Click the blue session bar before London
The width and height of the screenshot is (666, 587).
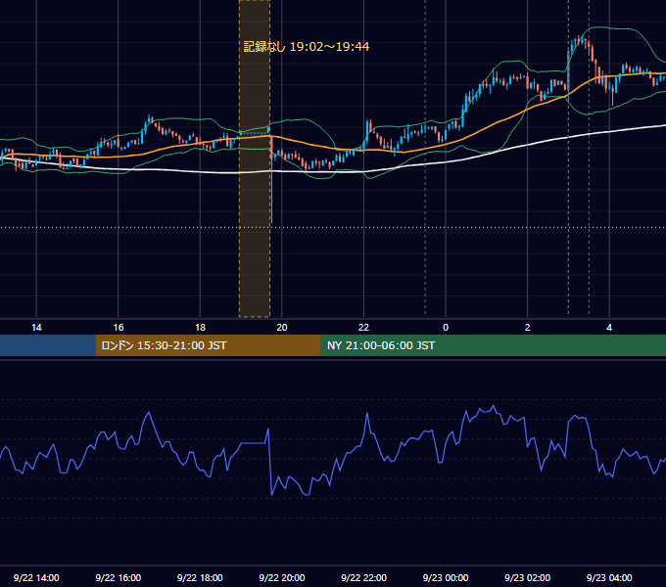[48, 345]
